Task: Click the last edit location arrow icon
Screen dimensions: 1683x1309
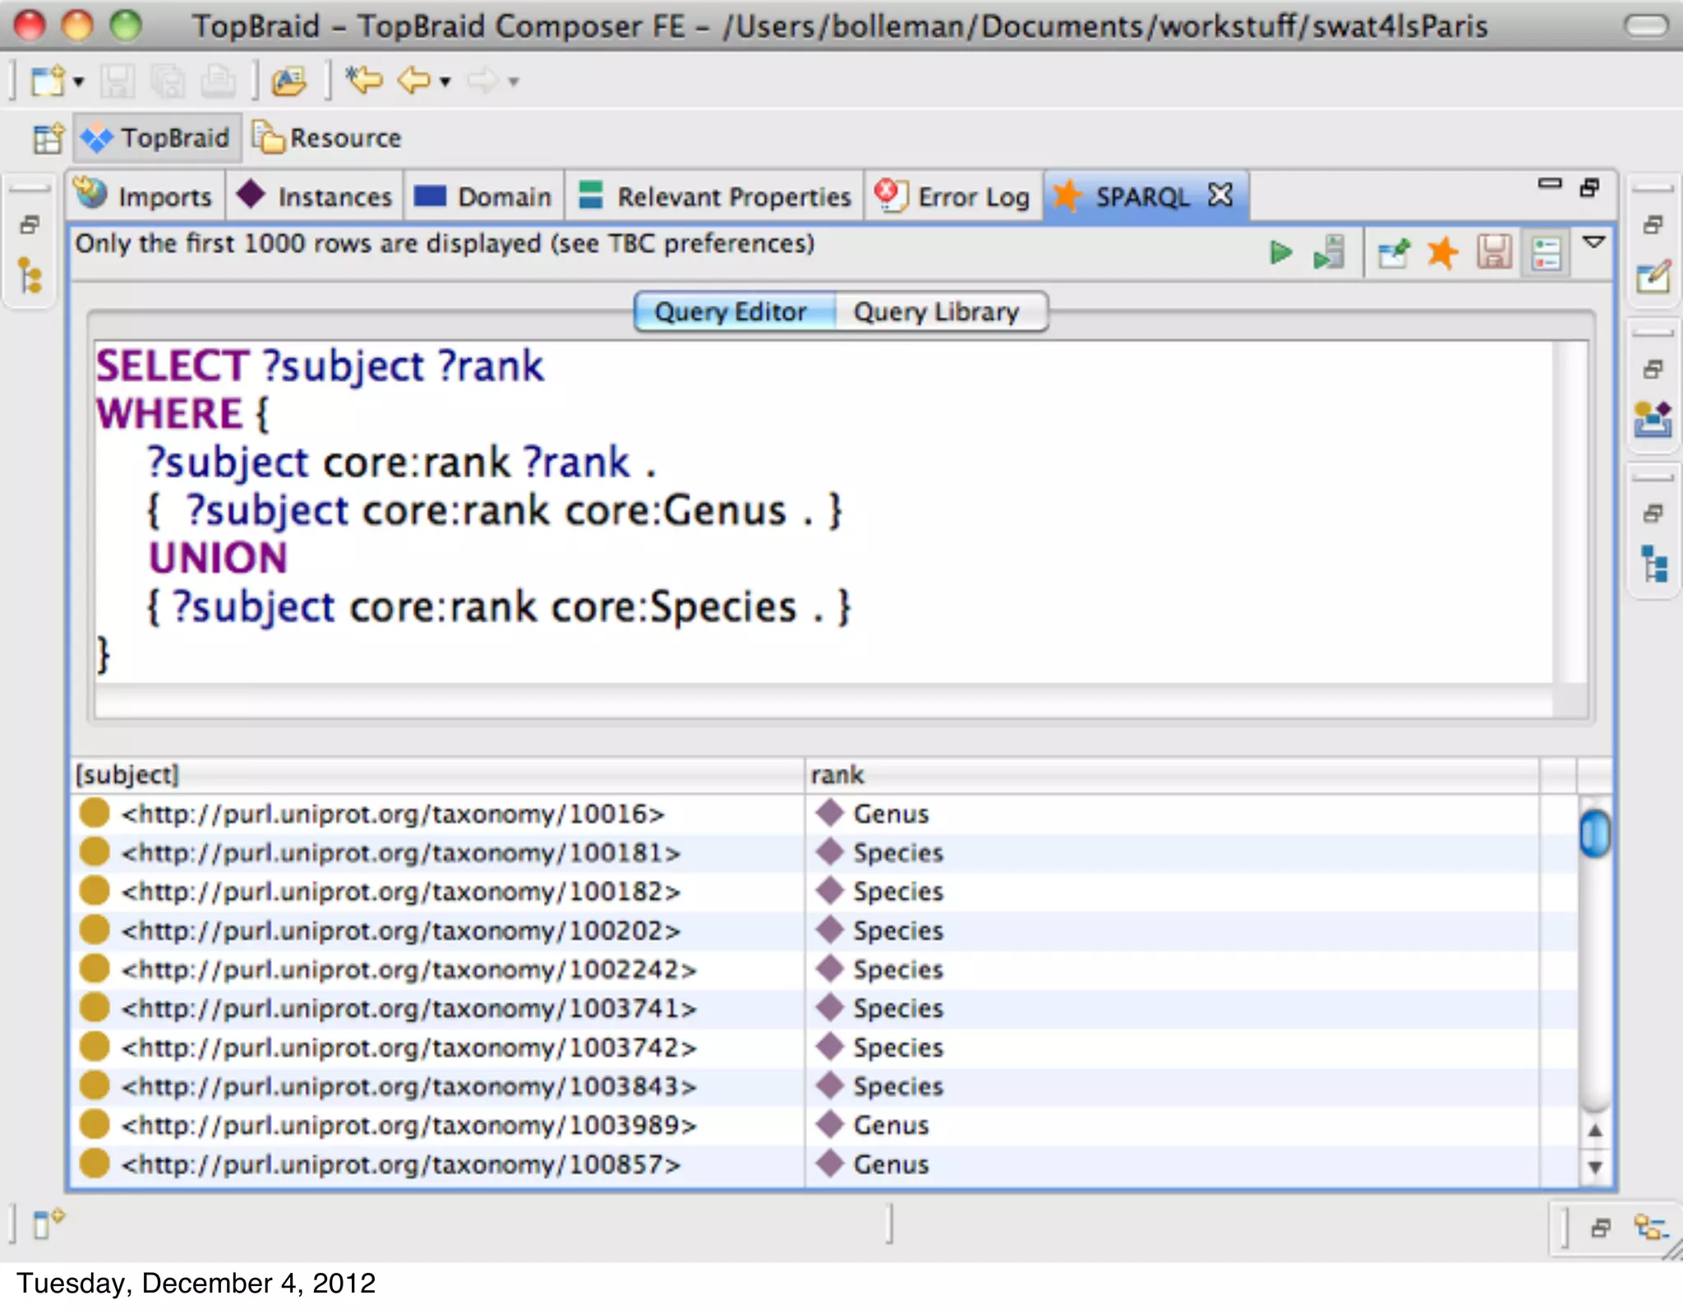Action: (364, 81)
